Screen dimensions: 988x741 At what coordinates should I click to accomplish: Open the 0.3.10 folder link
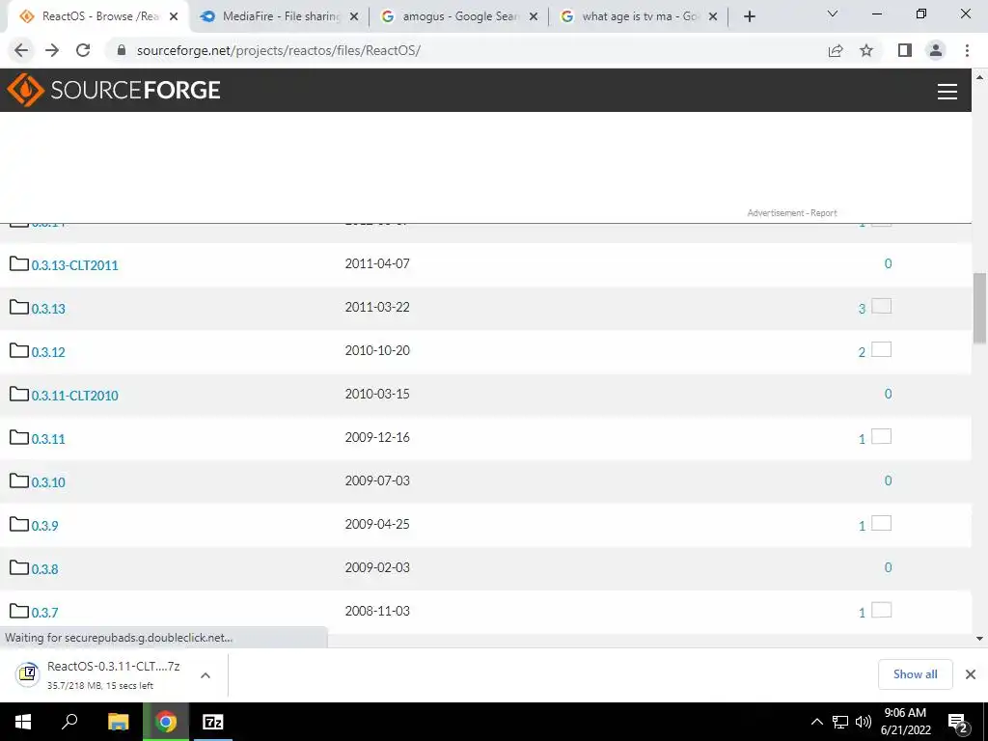48,482
